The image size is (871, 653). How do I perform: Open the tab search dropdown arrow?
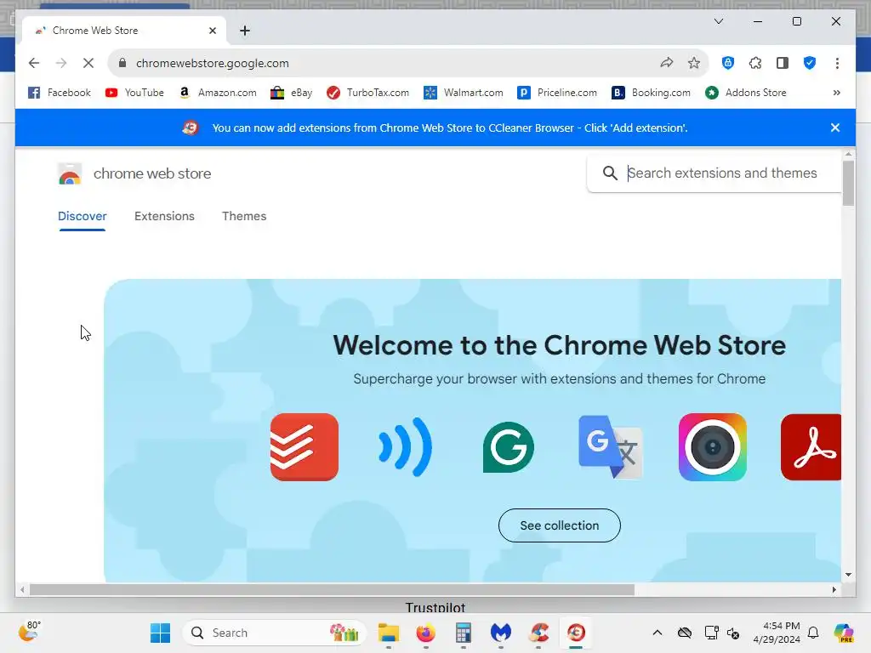coord(718,21)
